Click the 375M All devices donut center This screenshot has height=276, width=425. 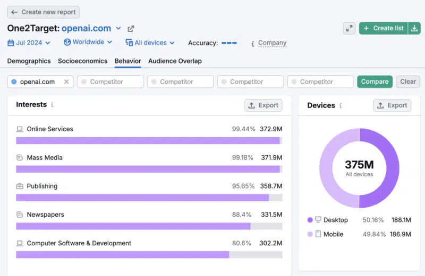pos(359,168)
